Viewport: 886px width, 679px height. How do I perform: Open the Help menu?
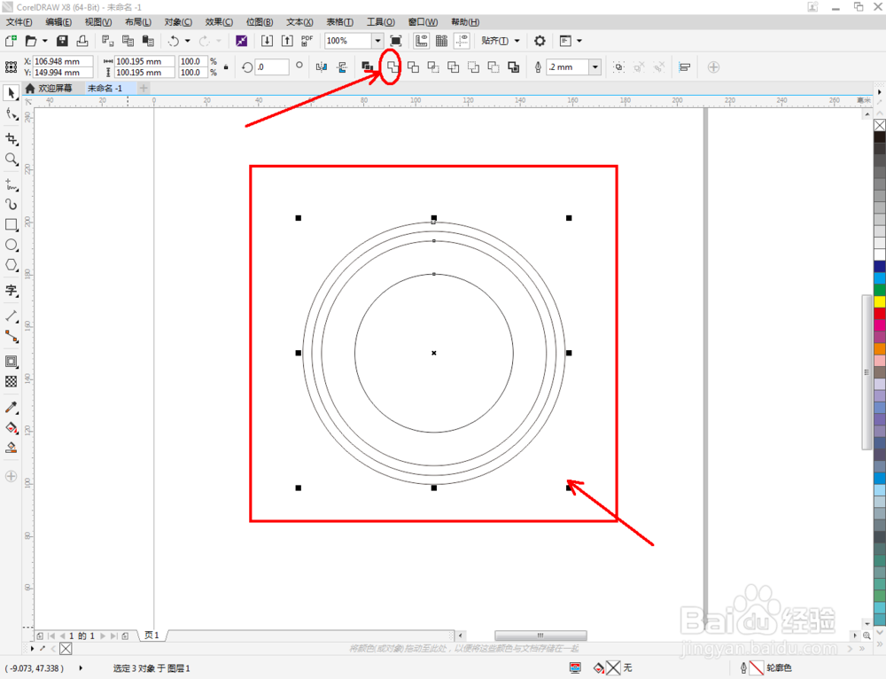click(465, 22)
